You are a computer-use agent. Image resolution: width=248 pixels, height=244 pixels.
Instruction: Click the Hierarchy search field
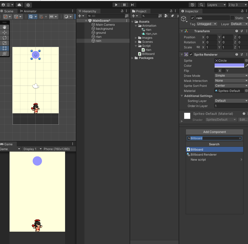point(106,16)
